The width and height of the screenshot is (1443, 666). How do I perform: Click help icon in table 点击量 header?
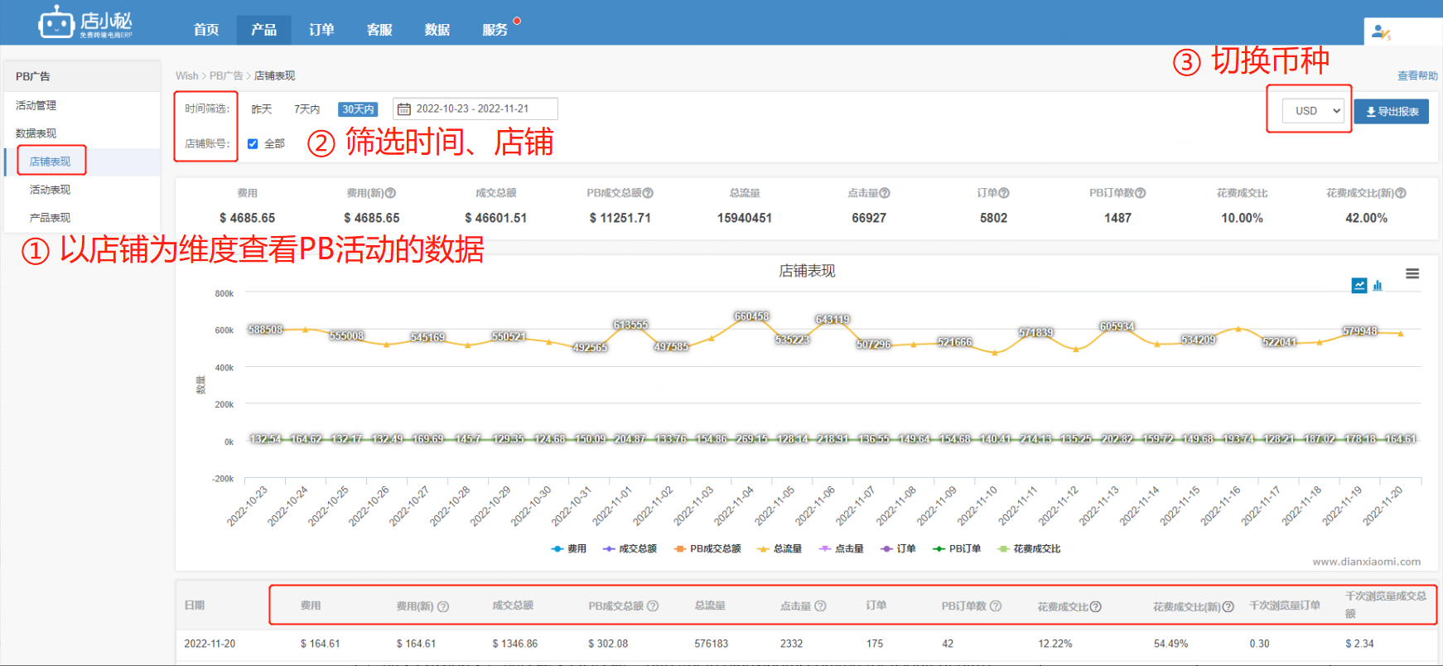(x=820, y=606)
